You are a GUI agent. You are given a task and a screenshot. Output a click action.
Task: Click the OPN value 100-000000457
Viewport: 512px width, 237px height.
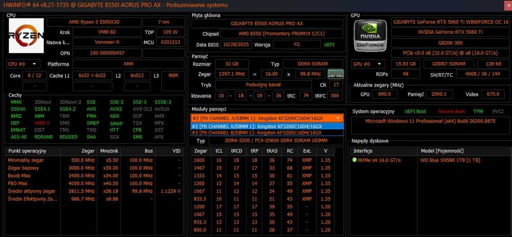(107, 53)
